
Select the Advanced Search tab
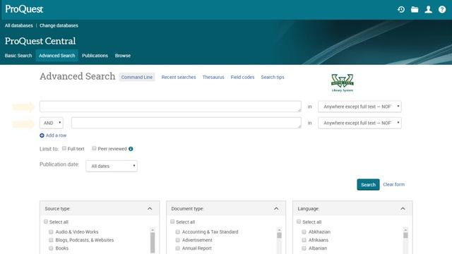point(56,56)
